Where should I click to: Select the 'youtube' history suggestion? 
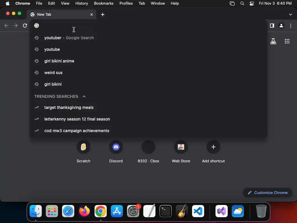(148, 49)
